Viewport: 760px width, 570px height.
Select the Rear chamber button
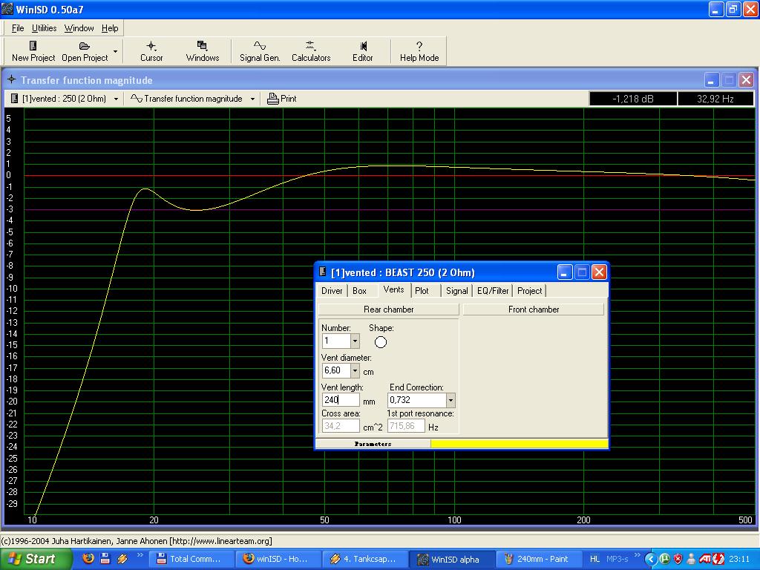point(388,309)
